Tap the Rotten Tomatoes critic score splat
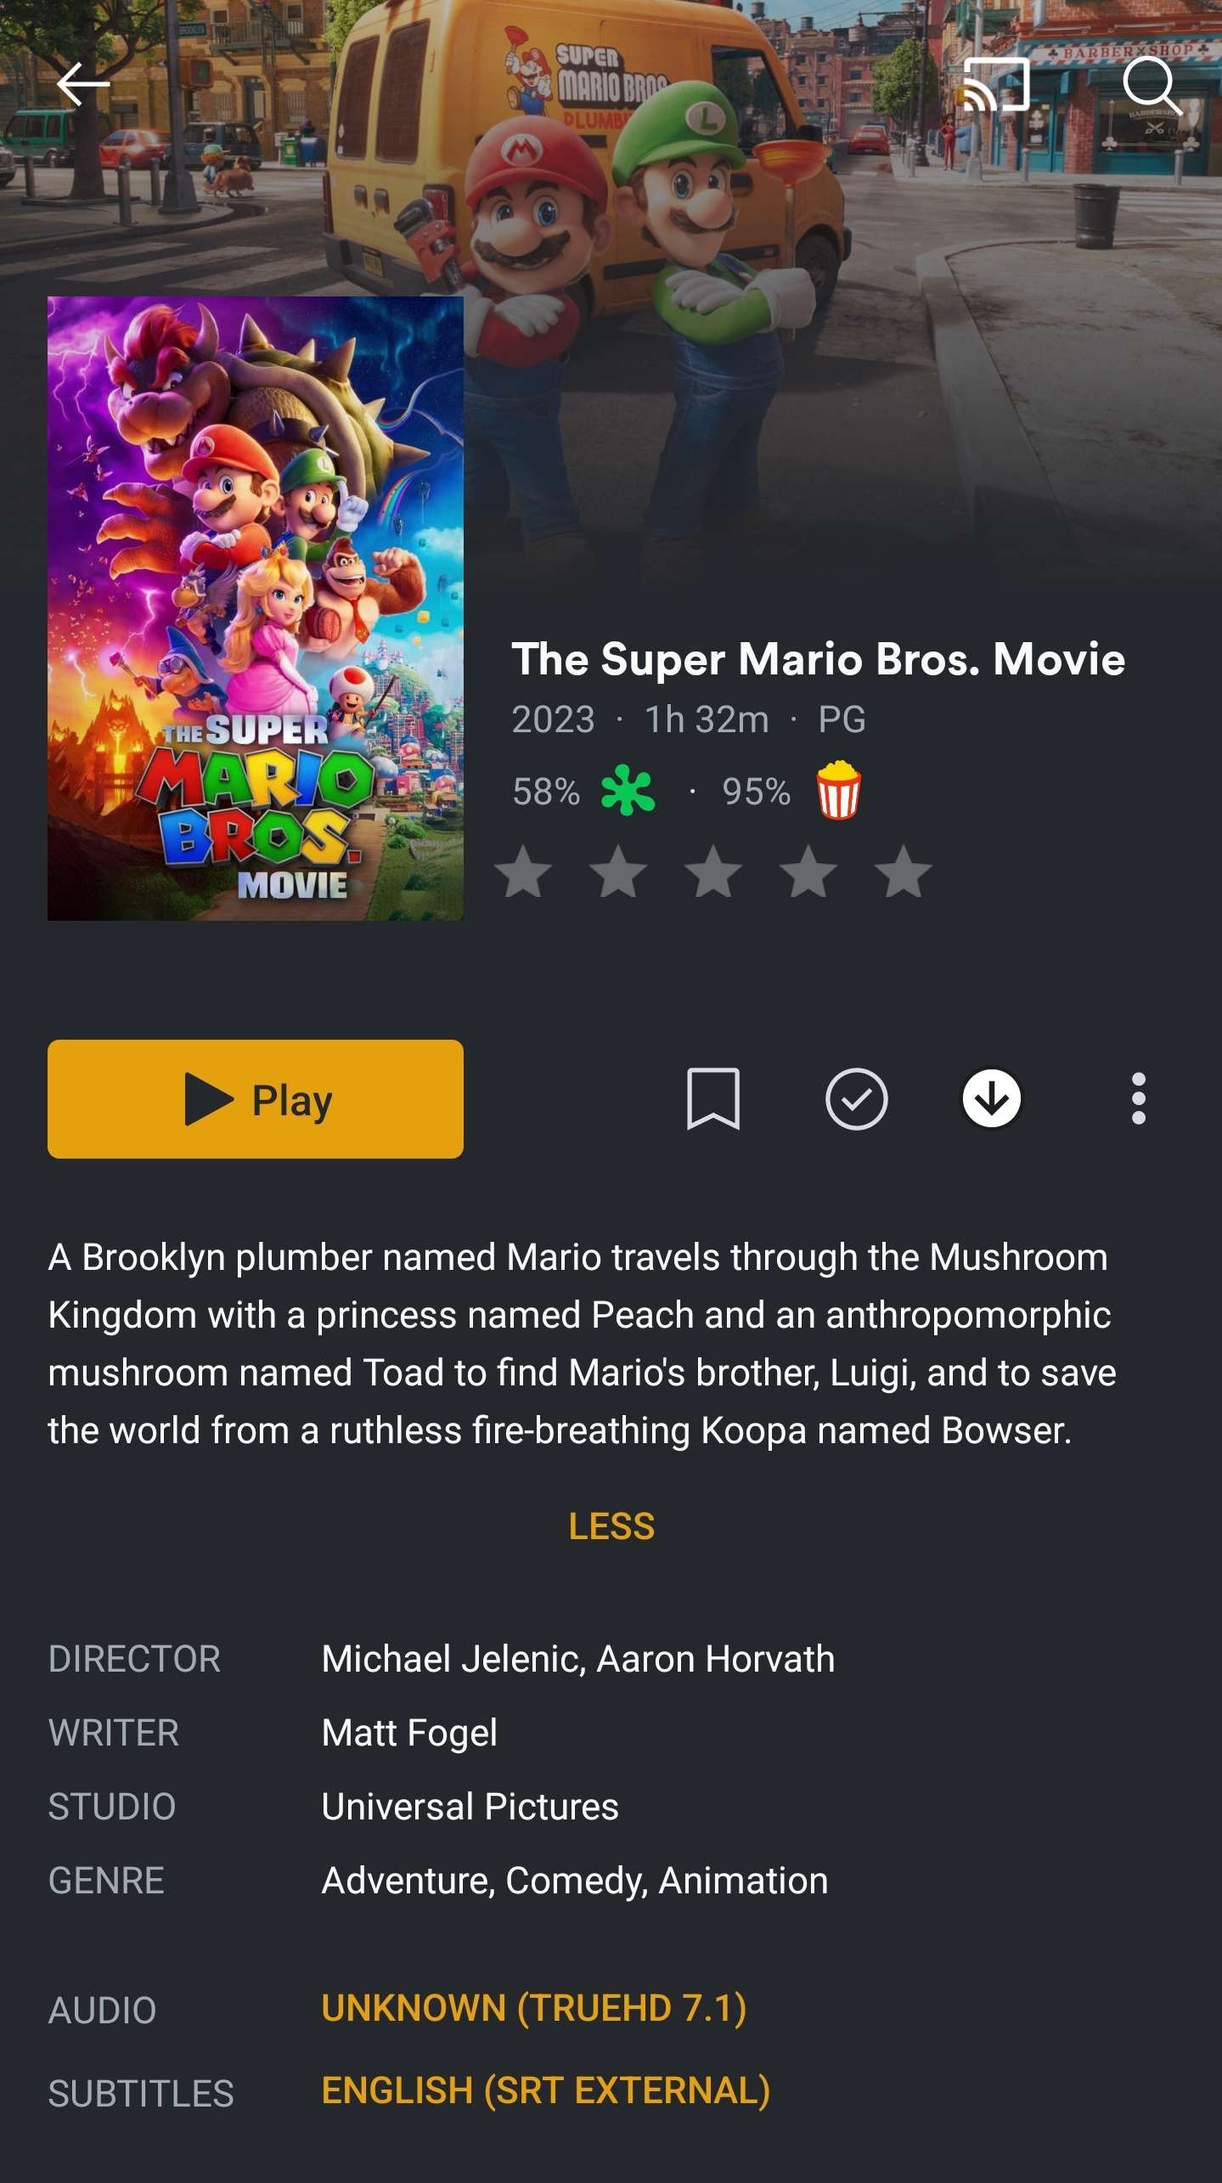This screenshot has height=2183, width=1222. click(x=628, y=790)
